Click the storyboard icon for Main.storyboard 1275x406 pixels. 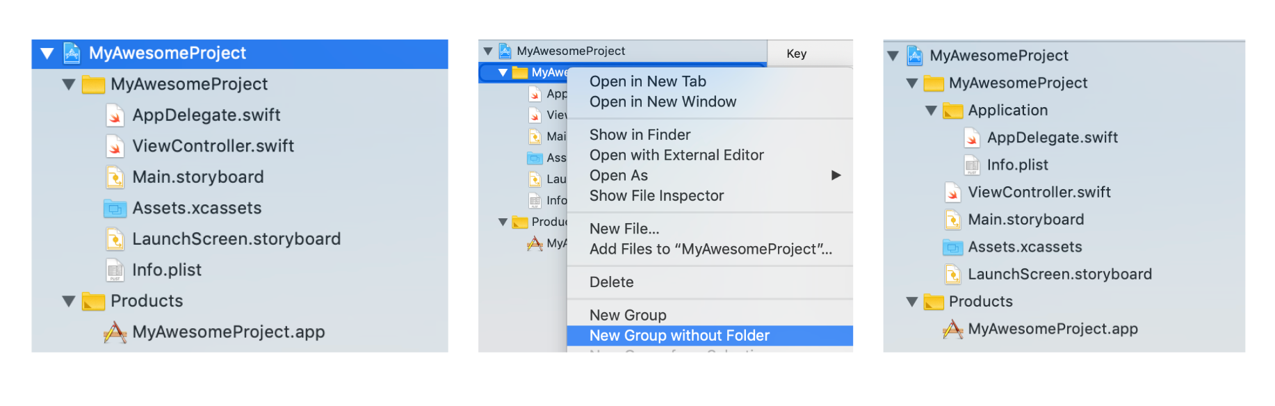pyautogui.click(x=115, y=177)
